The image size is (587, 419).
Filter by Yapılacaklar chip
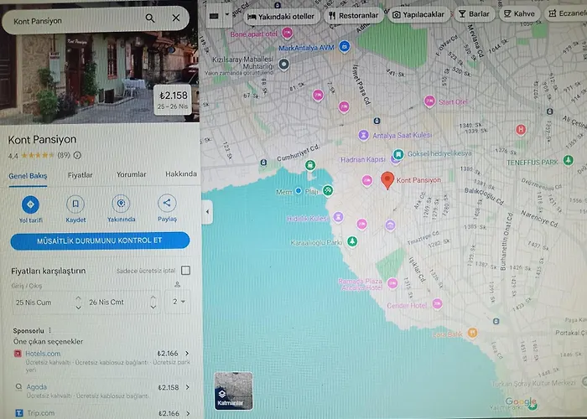[x=418, y=14]
